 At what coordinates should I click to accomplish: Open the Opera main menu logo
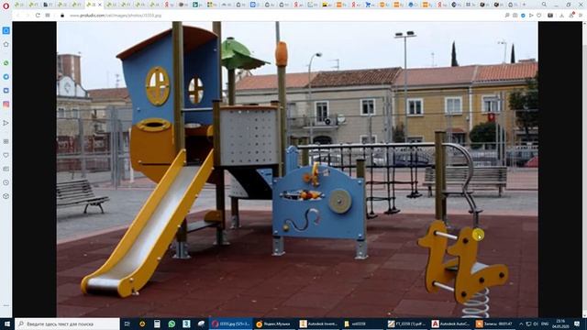pyautogui.click(x=6, y=5)
